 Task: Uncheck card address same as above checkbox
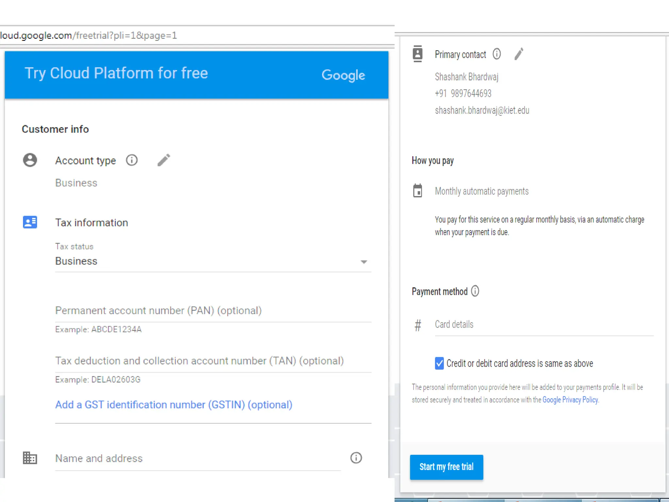[x=439, y=363]
